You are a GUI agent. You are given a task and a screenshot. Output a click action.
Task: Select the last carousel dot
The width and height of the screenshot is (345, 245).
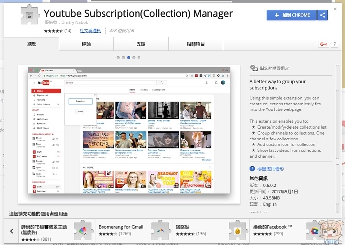point(139,57)
